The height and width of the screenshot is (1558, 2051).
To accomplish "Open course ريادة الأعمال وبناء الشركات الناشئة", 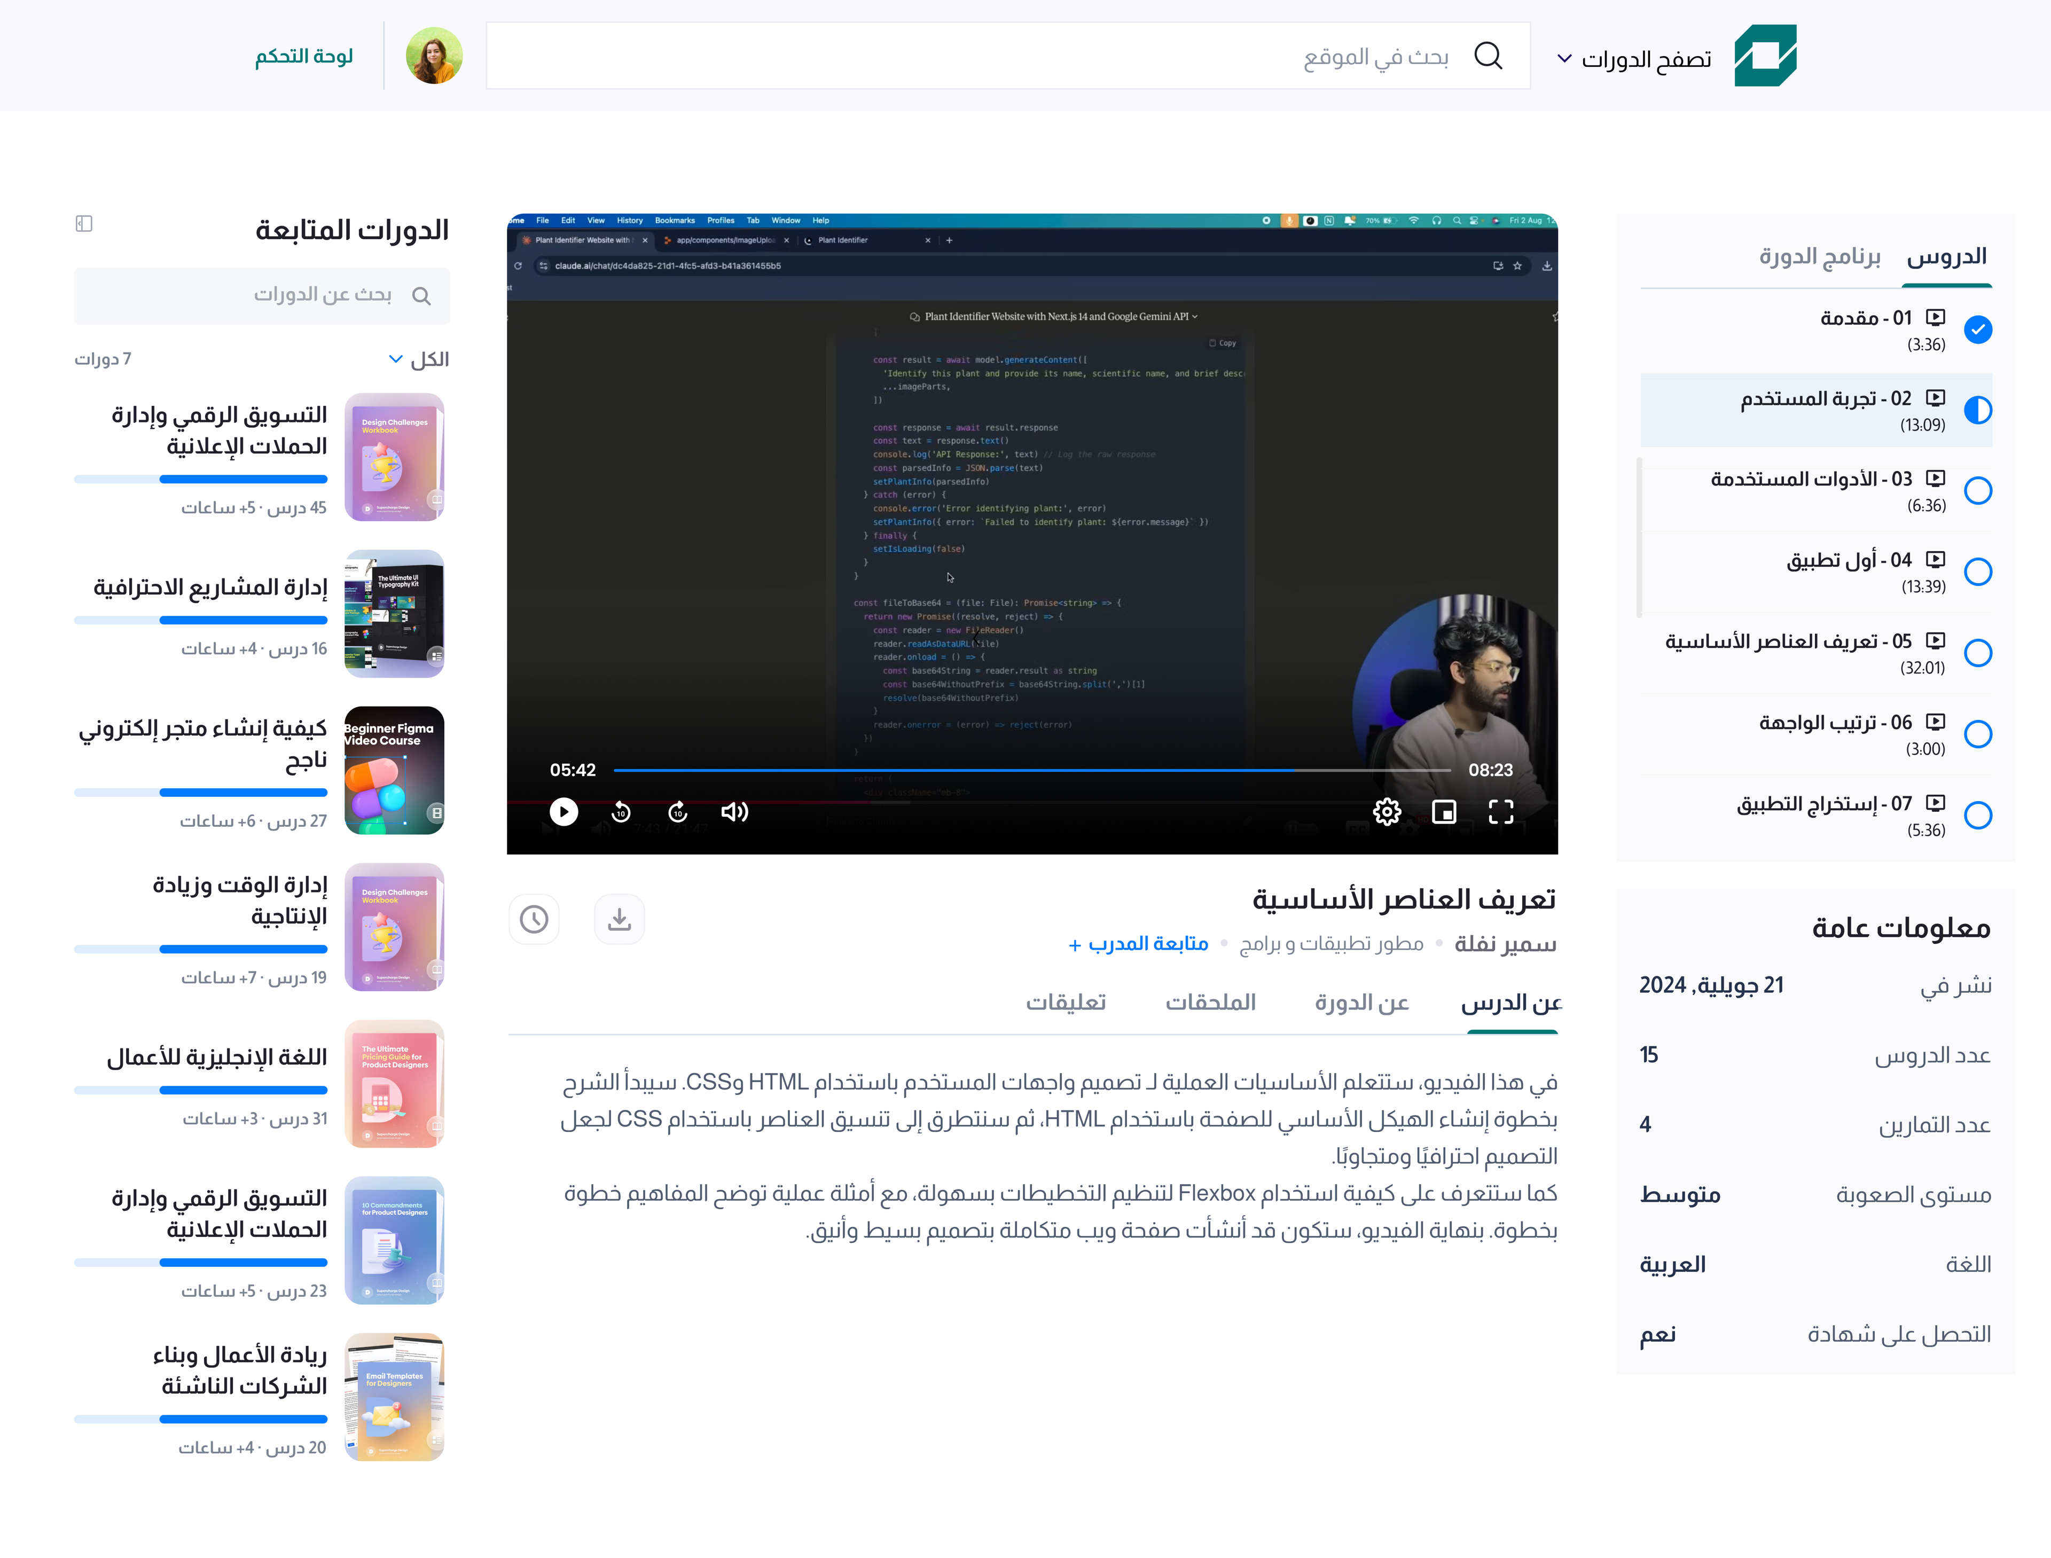I will coord(240,1371).
